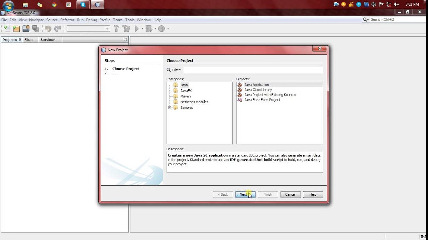Open the Debug menu
The height and width of the screenshot is (240, 428).
(92, 20)
